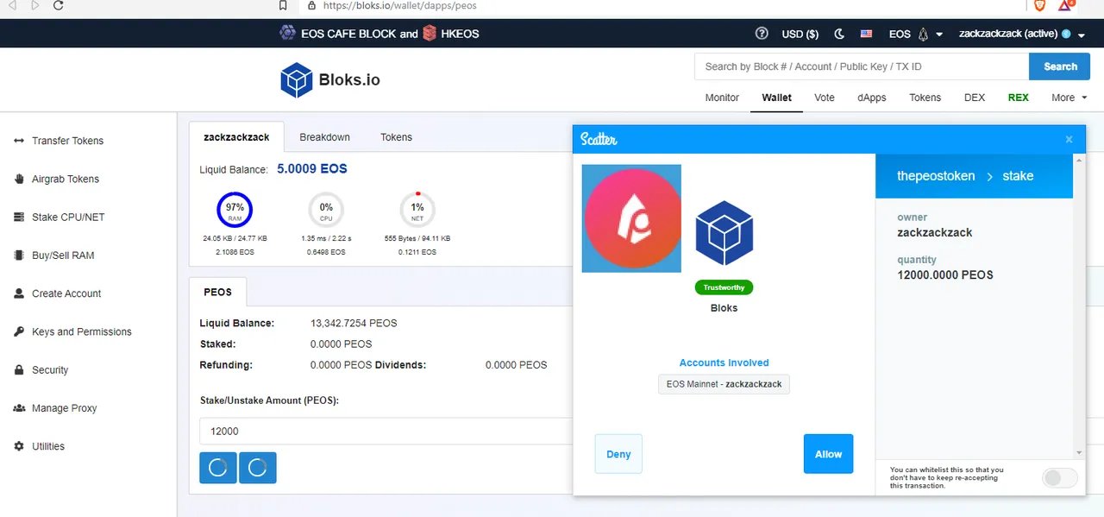Click Stake CPU/NET server icon
Viewport: 1104px width, 517px height.
[x=19, y=218]
